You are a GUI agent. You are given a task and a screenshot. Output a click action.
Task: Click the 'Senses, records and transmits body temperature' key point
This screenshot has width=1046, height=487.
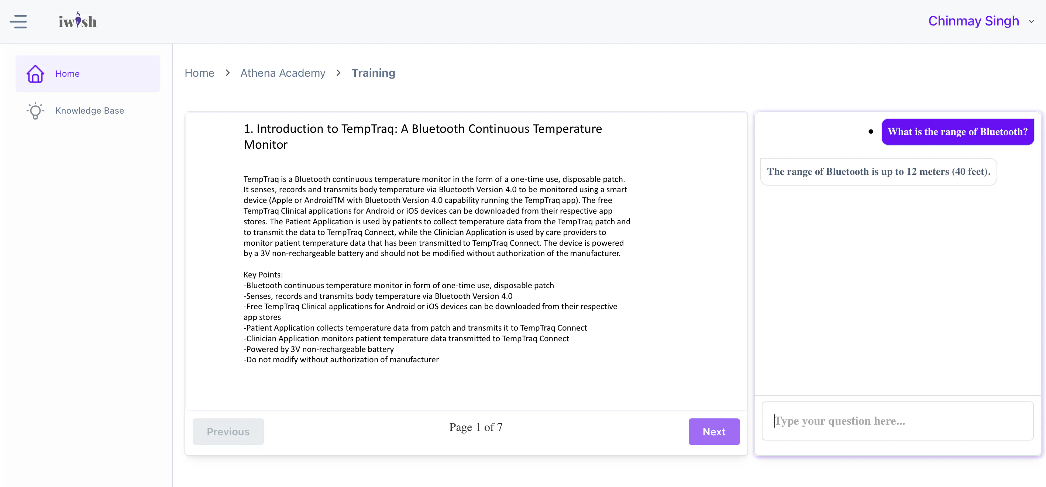point(378,296)
